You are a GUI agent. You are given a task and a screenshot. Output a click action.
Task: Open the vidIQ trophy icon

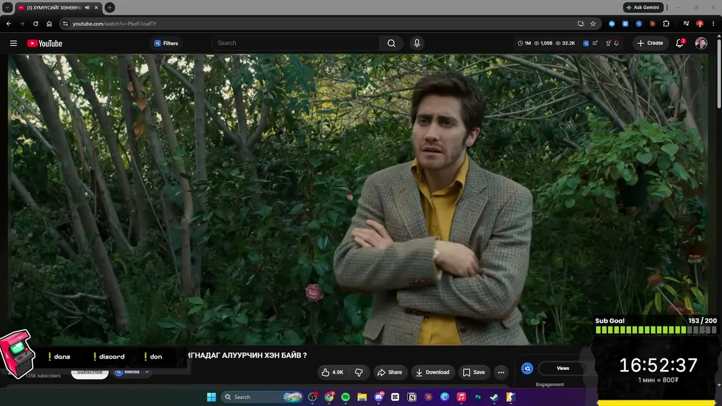click(x=608, y=43)
